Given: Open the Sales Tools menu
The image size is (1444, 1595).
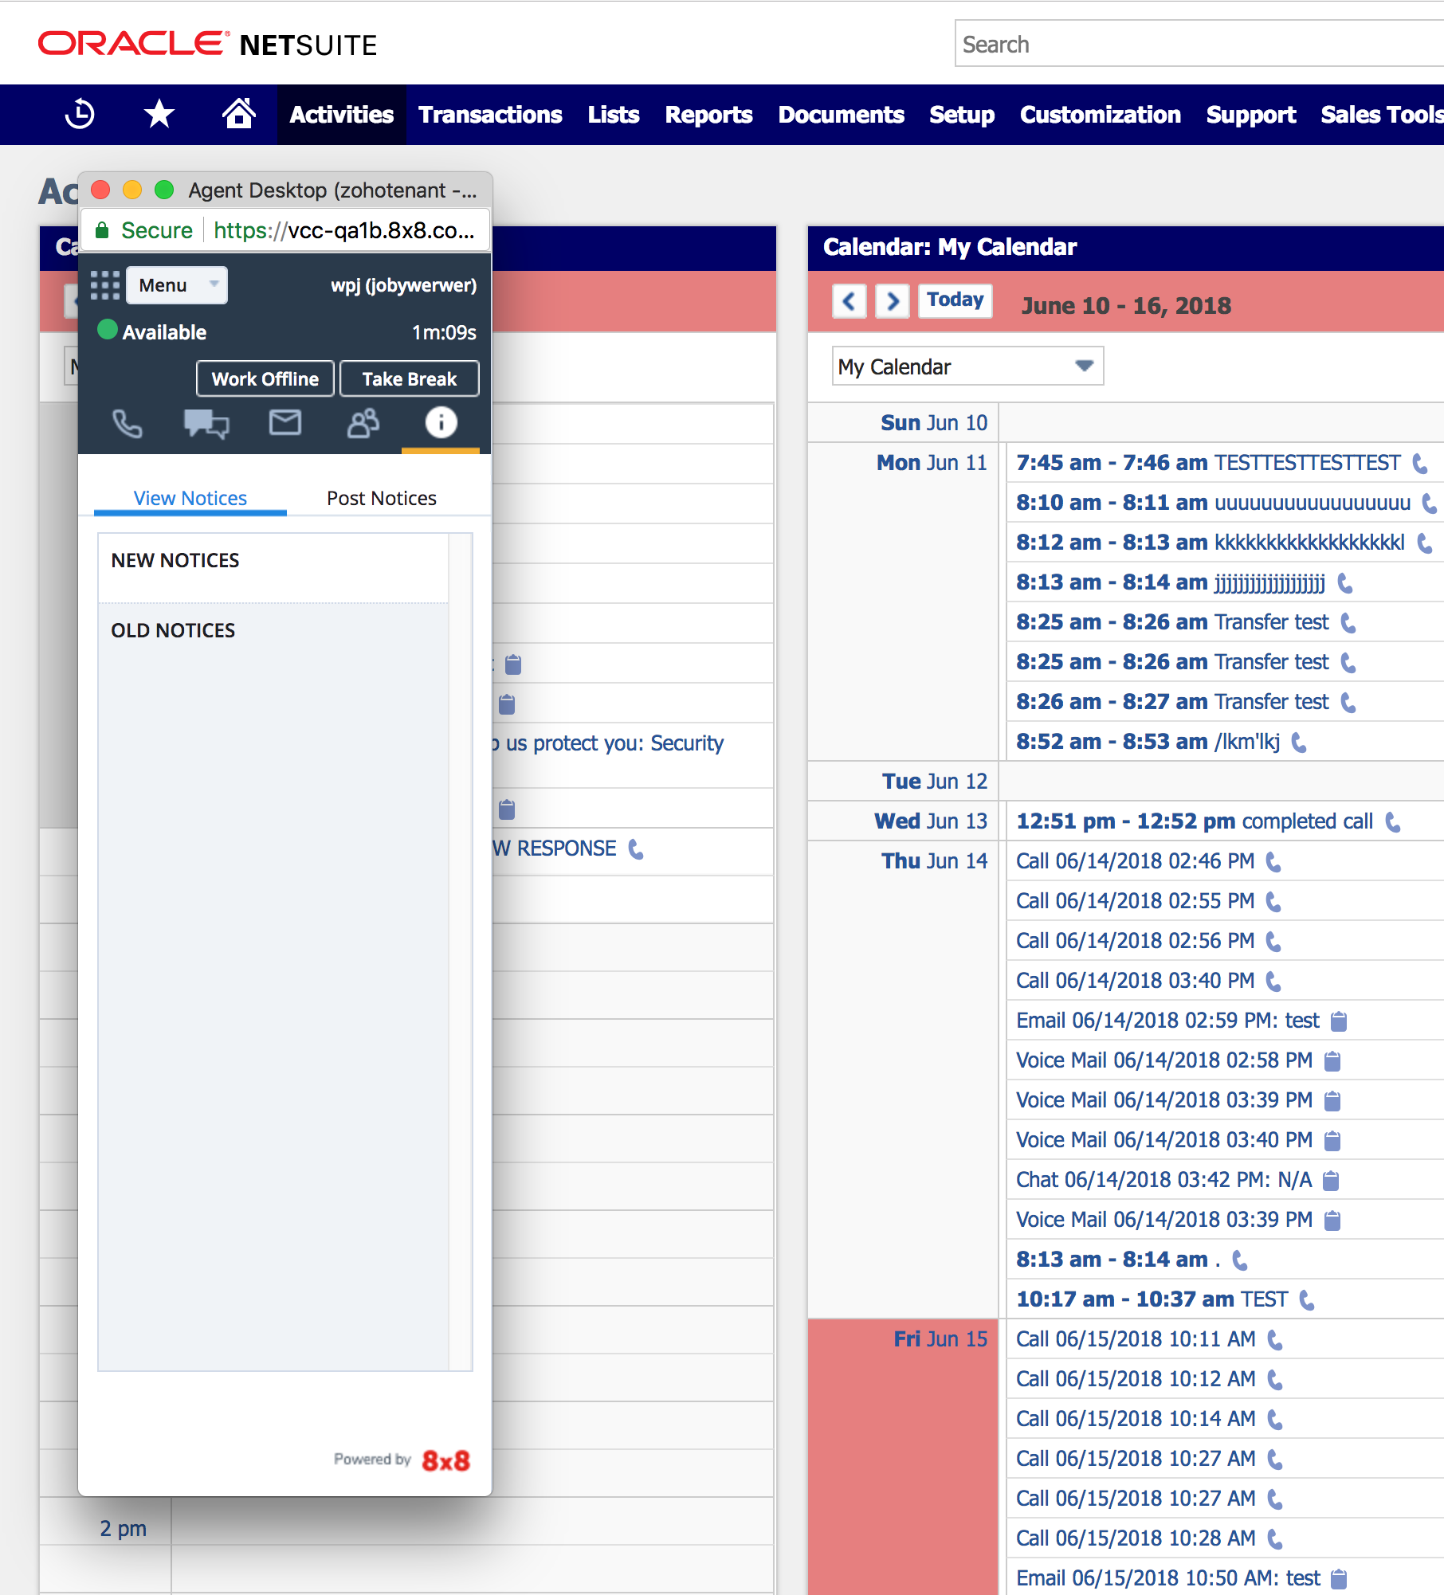Looking at the screenshot, I should (1382, 115).
